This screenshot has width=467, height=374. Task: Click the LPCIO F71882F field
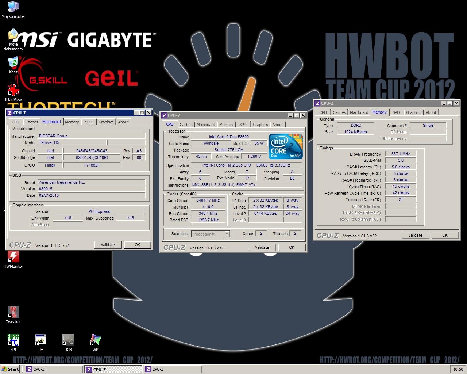click(x=92, y=165)
